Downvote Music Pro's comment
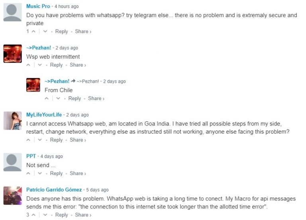 click(x=45, y=31)
